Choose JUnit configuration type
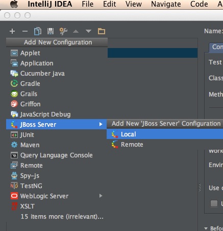Screen dimensions: 223x231 pyautogui.click(x=57, y=135)
